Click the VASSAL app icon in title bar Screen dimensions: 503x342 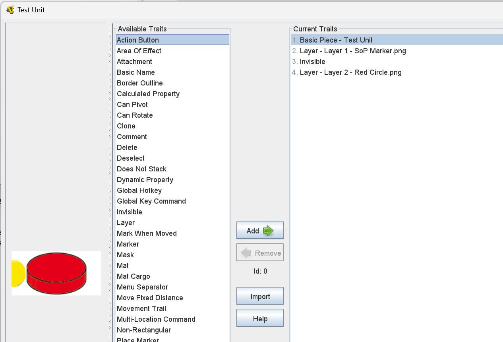pyautogui.click(x=10, y=10)
